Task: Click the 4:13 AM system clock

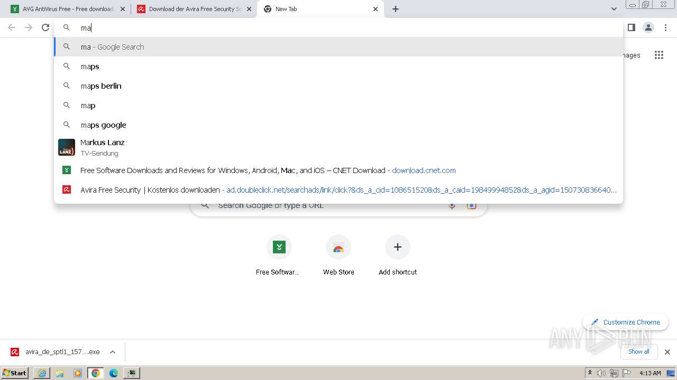Action: 650,373
